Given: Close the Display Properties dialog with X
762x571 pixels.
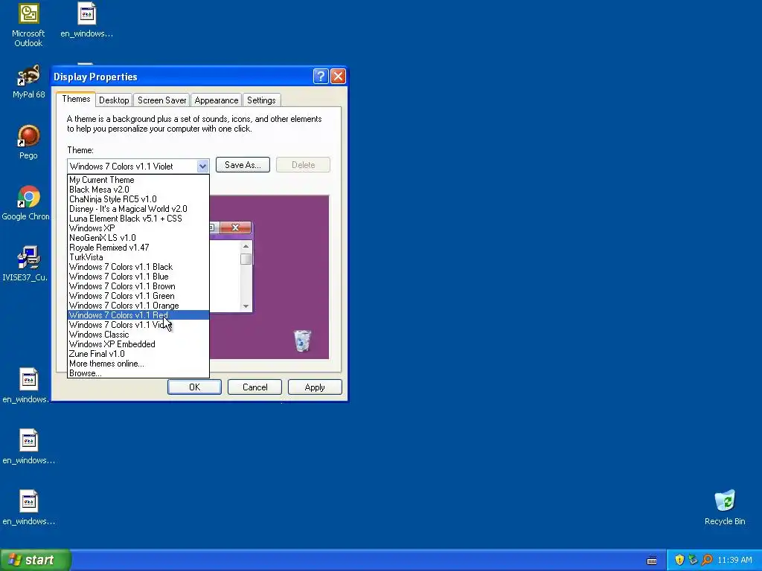Looking at the screenshot, I should click(338, 77).
